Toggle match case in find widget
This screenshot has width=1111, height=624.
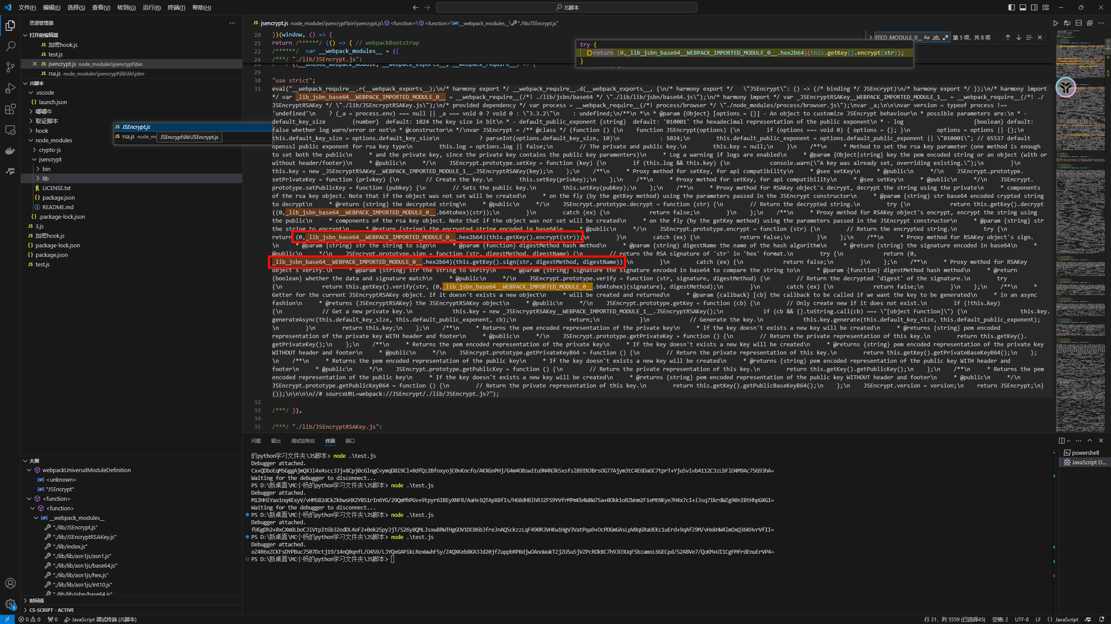pos(927,37)
